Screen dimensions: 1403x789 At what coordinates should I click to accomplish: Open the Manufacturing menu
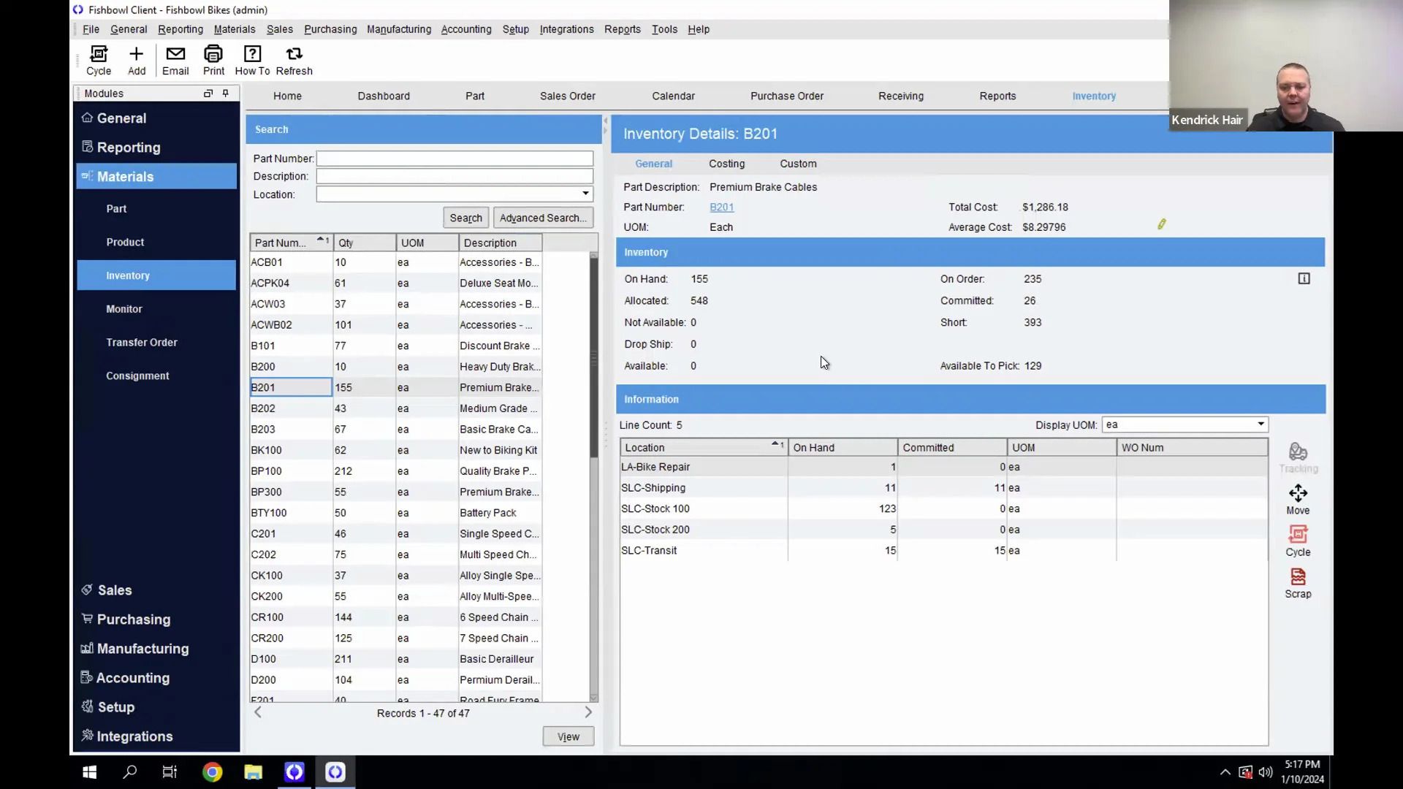pos(399,29)
